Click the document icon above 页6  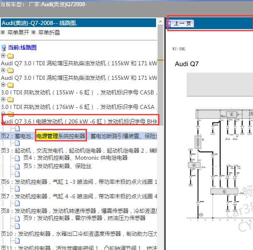click(17, 174)
